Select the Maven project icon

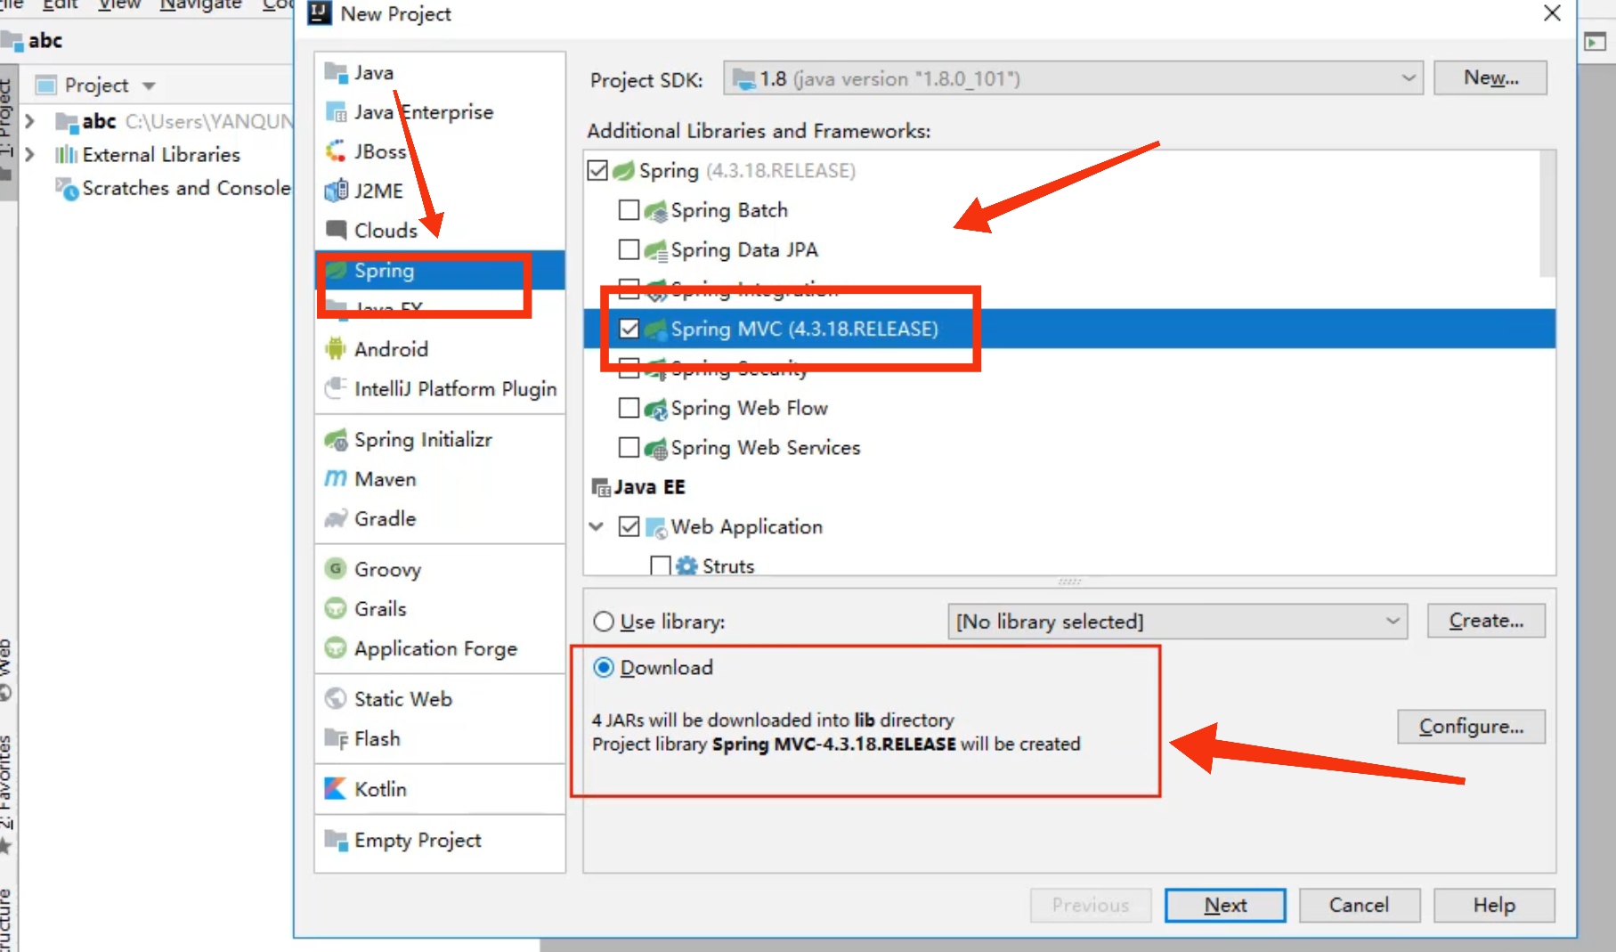[x=336, y=479]
